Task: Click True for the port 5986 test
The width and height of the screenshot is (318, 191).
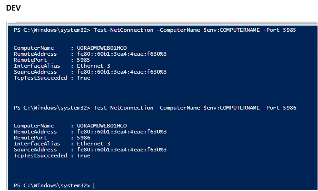Action: pos(84,156)
